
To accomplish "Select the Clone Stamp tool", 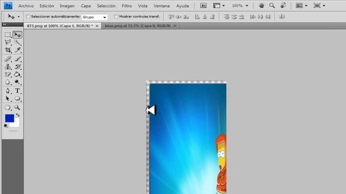I will 8,67.
